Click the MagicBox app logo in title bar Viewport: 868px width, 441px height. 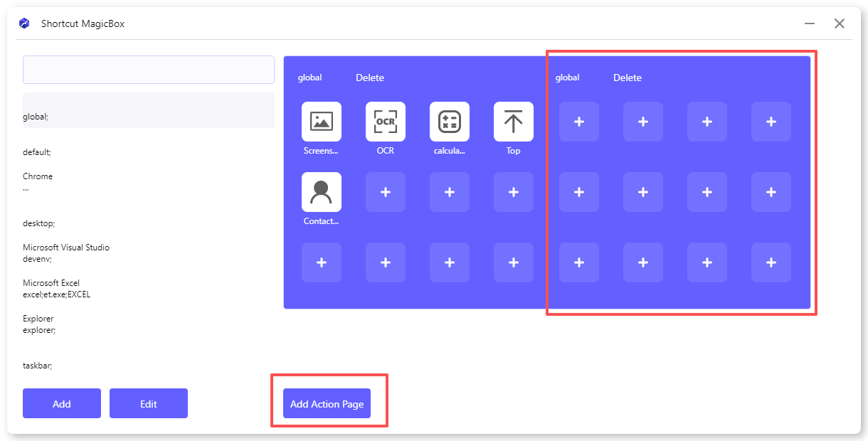25,23
